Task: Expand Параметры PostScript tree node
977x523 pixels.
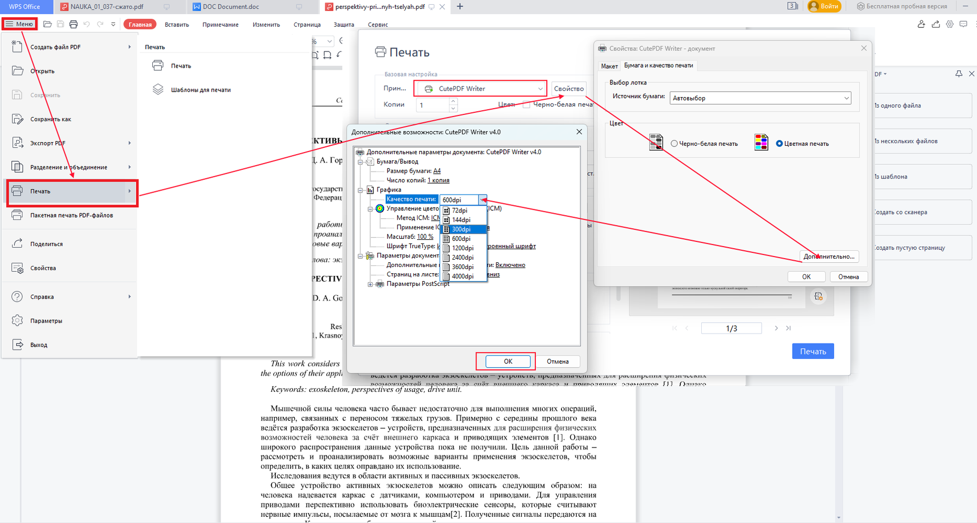Action: (x=370, y=284)
